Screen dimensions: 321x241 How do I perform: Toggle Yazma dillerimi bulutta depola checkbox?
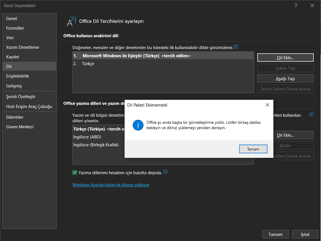pyautogui.click(x=75, y=173)
